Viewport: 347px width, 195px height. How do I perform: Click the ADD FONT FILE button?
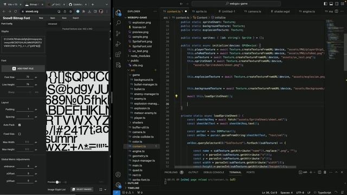(x=23, y=69)
